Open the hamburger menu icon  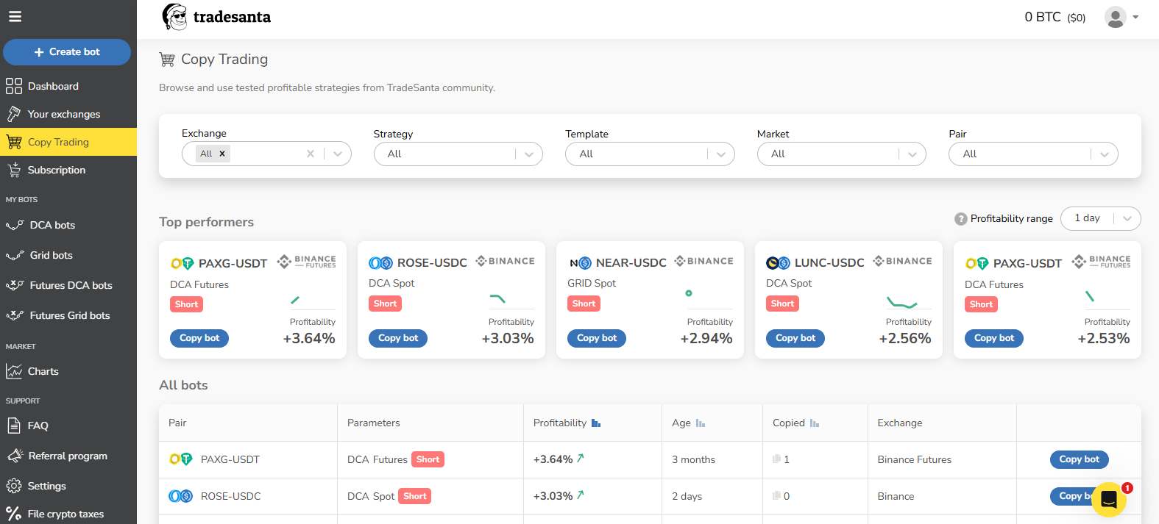tap(15, 16)
